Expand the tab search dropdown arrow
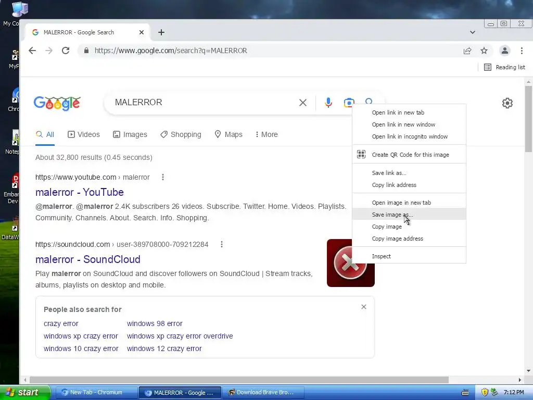 (473, 32)
